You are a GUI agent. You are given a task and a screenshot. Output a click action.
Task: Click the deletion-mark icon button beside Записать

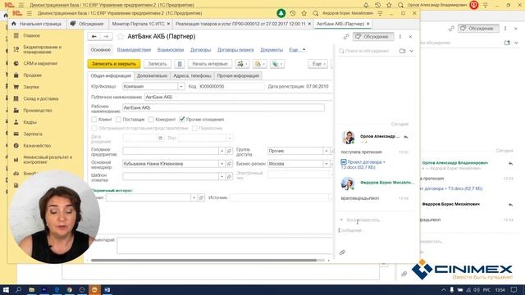point(180,64)
